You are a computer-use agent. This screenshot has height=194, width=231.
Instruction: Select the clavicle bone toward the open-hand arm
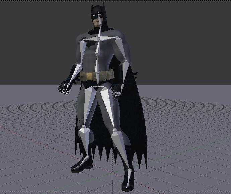(x=108, y=38)
